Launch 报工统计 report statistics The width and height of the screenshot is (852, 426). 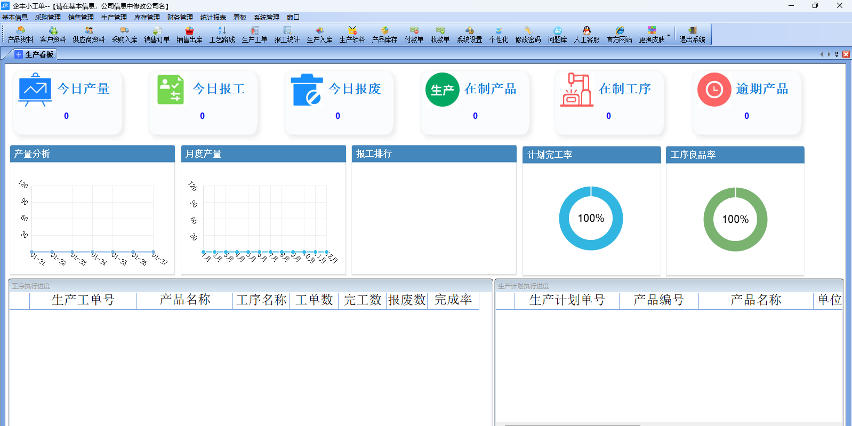[x=287, y=34]
